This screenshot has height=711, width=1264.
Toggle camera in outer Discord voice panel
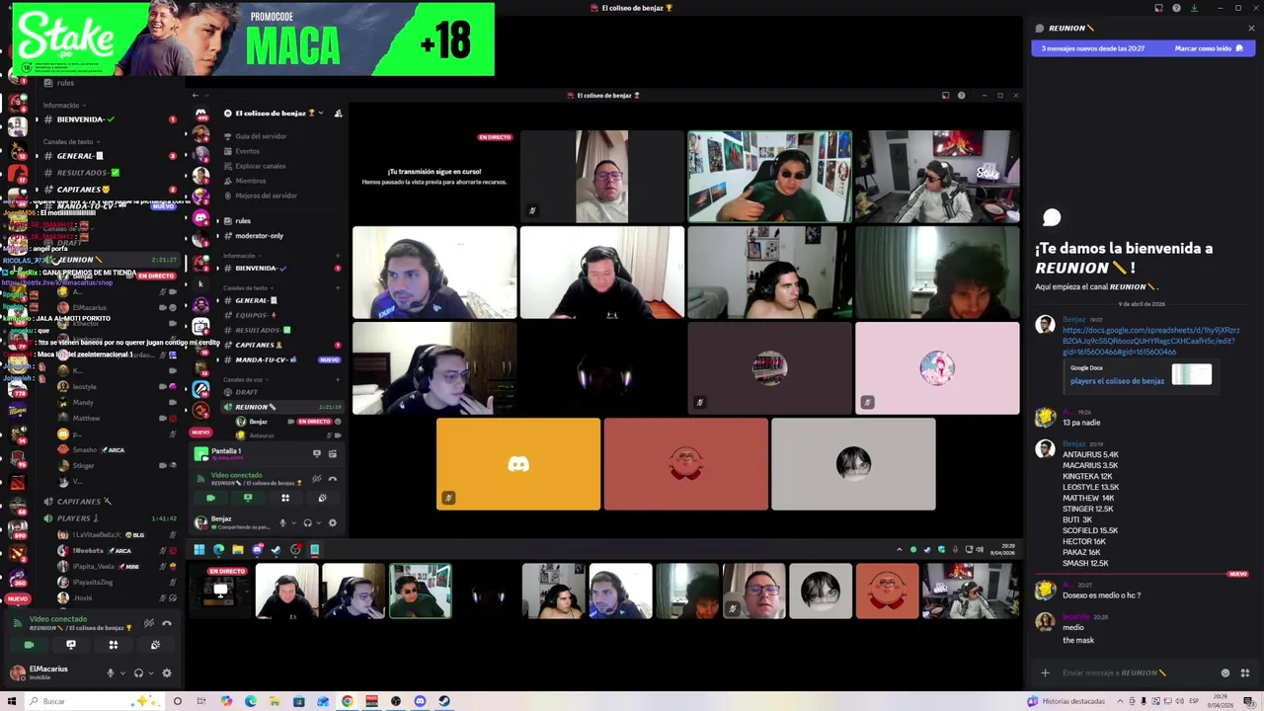(29, 645)
